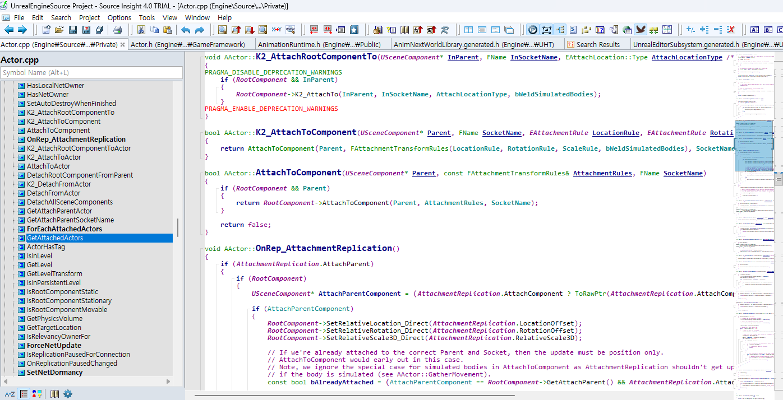Click the open file folder icon
This screenshot has height=400, width=783.
pyautogui.click(x=59, y=30)
